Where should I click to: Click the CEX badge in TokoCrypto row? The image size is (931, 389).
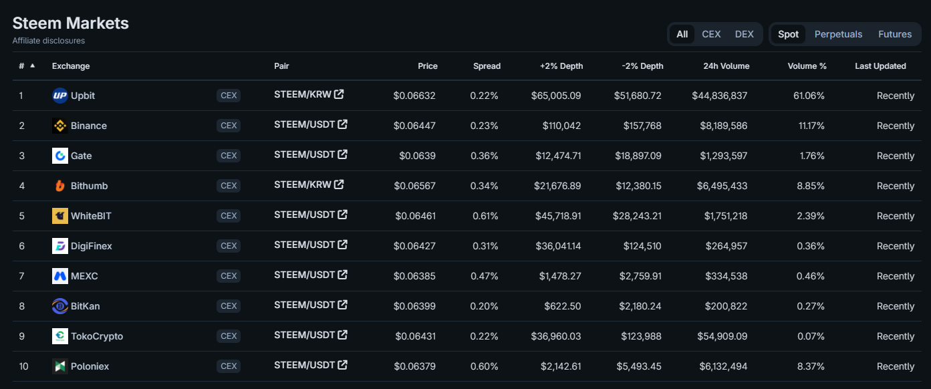coord(229,336)
